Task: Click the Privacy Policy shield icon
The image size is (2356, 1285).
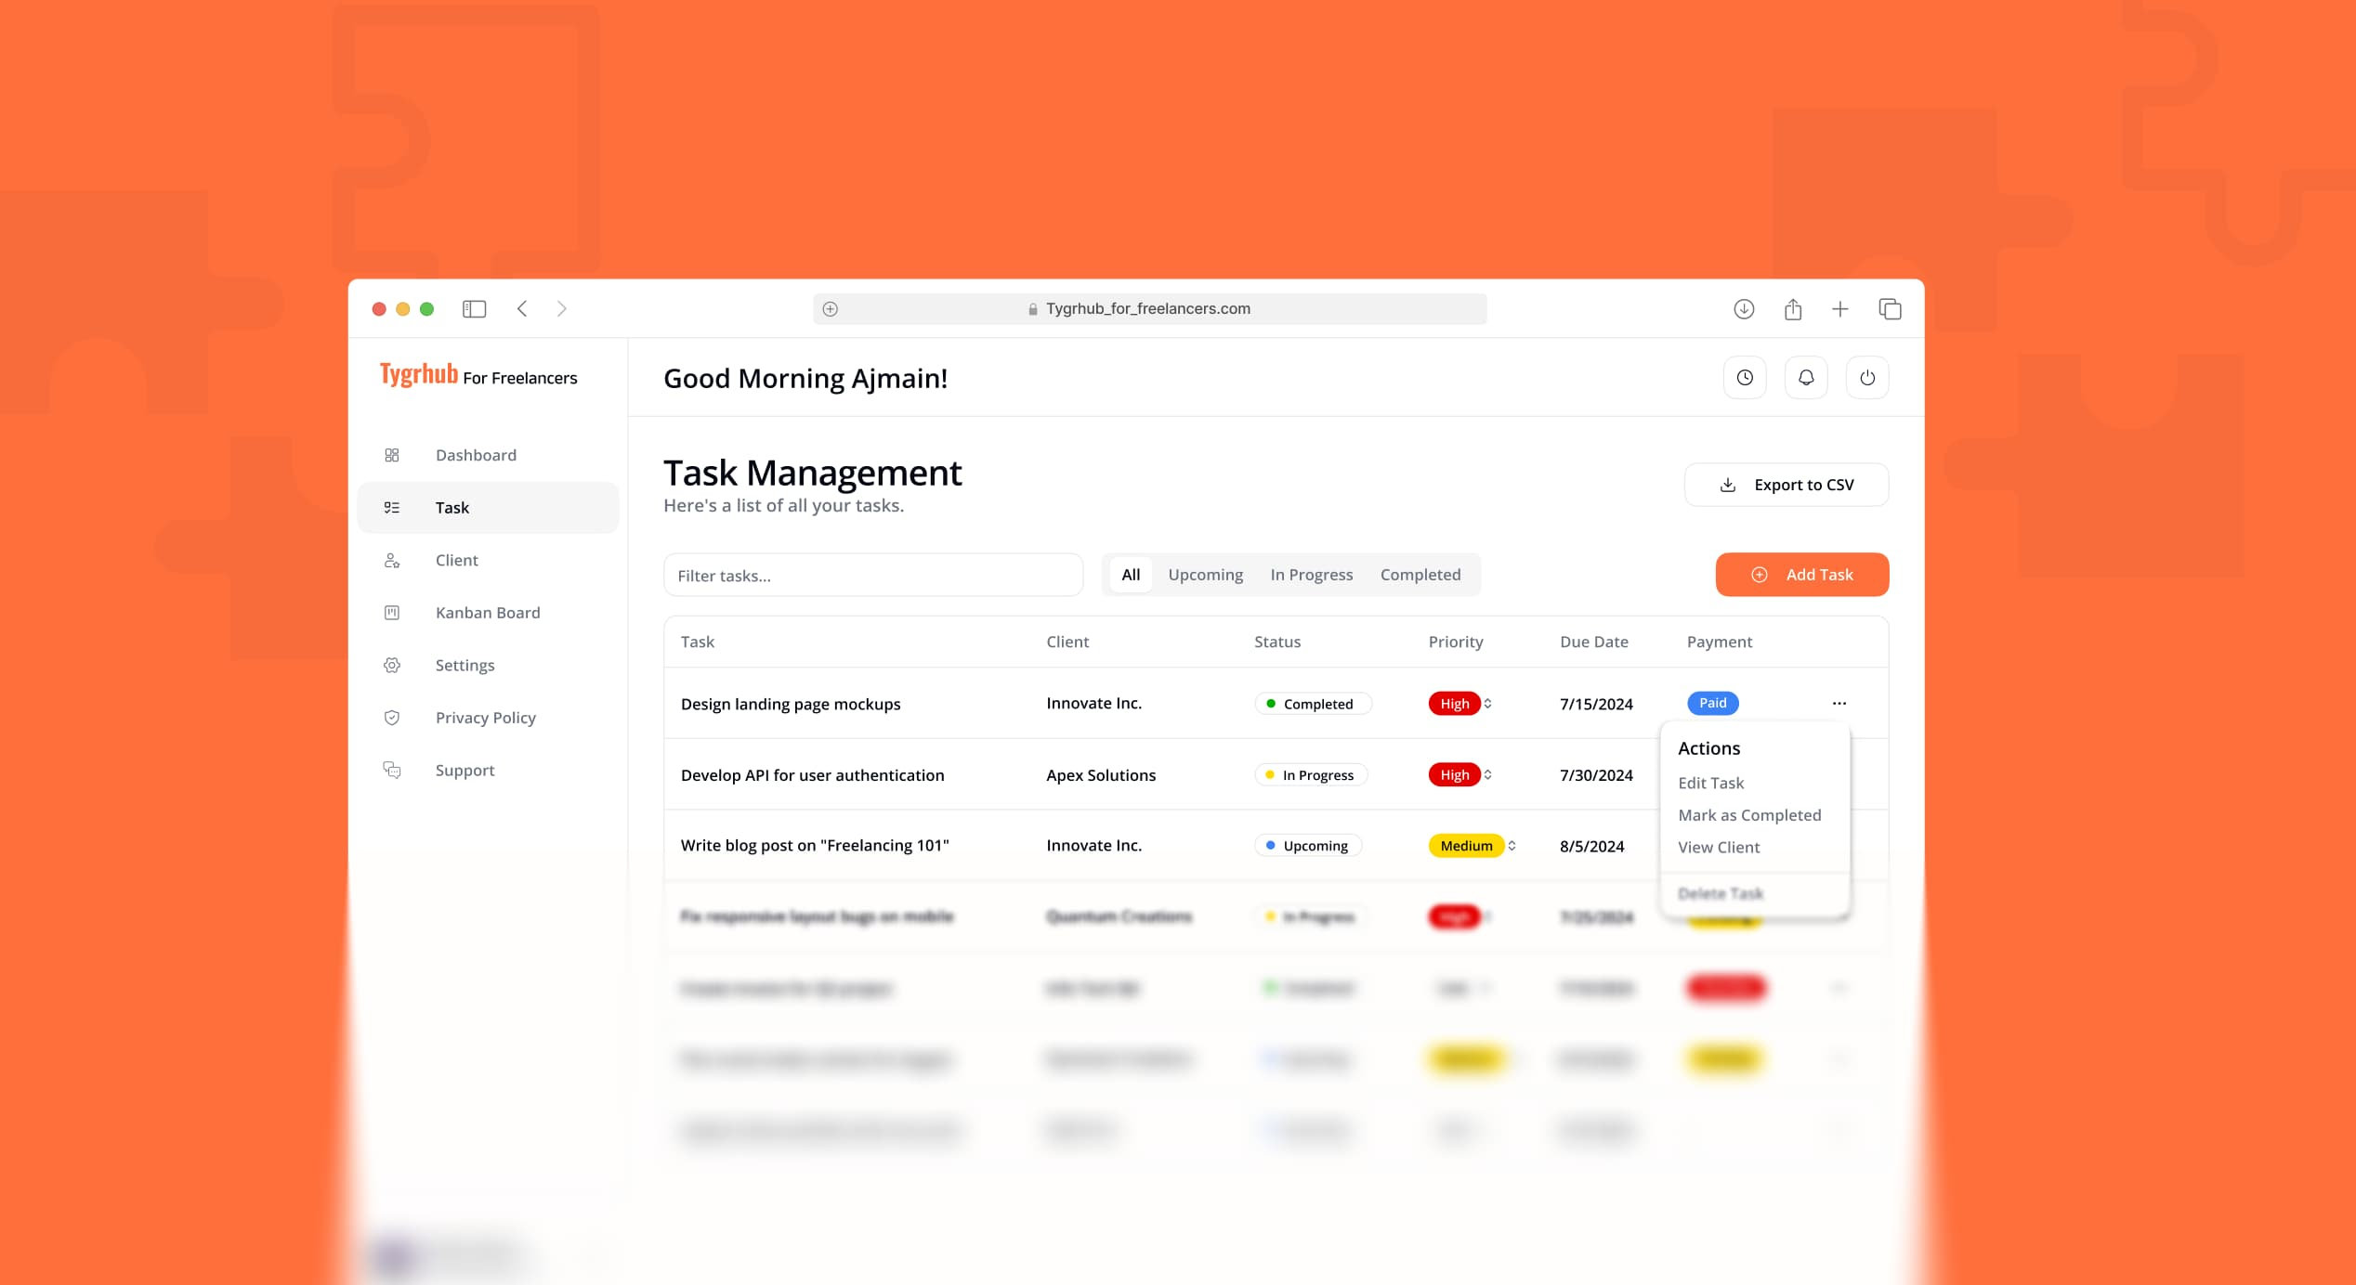Action: [392, 717]
